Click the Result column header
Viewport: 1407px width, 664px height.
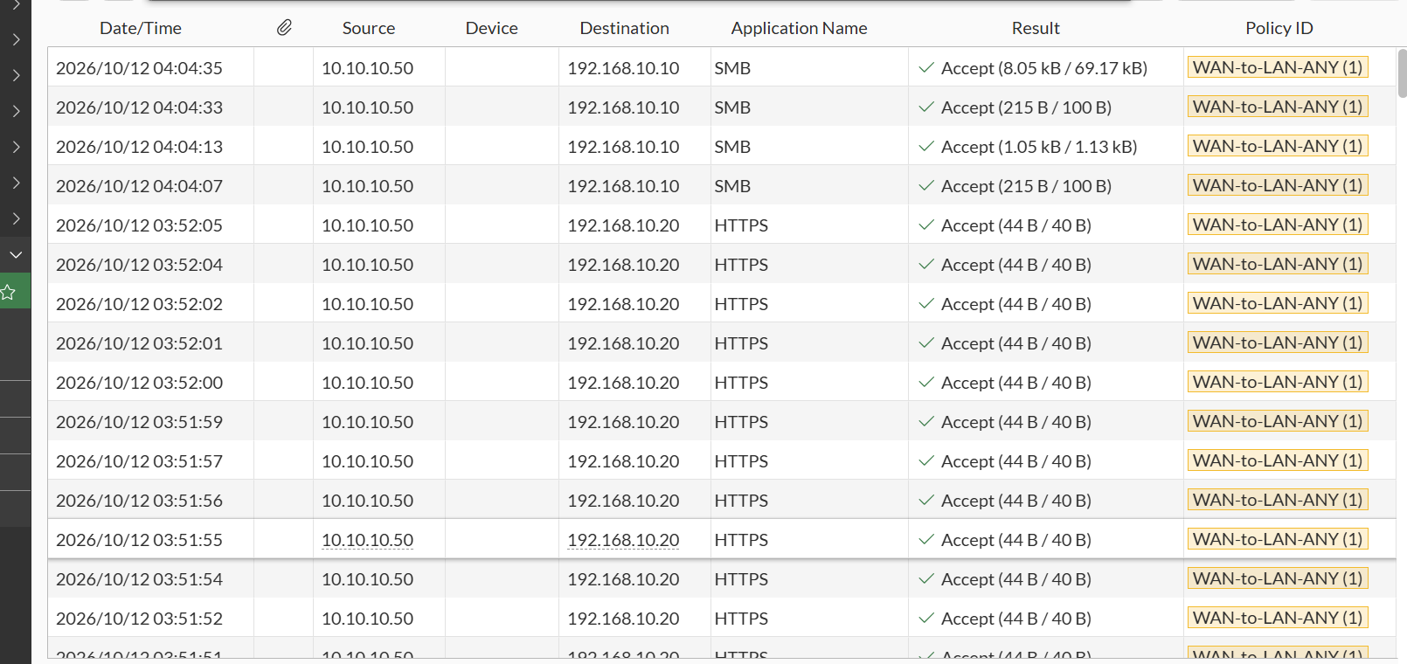(x=1036, y=28)
